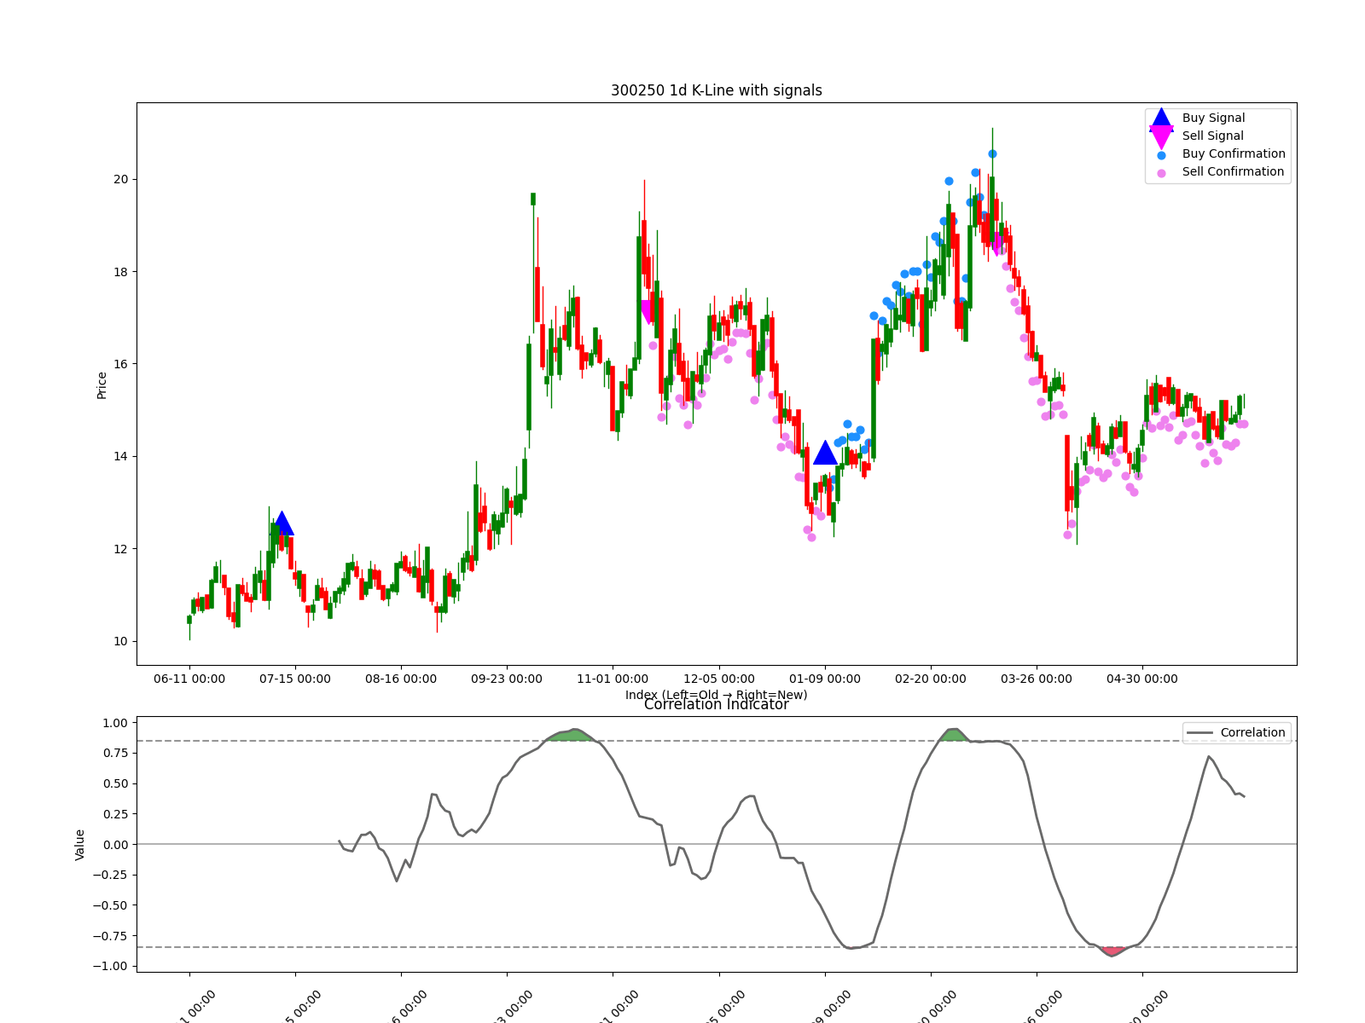The height and width of the screenshot is (1023, 1365).
Task: Click the 'Index (Left=Old → Right=New)' axis label
Action: click(717, 695)
